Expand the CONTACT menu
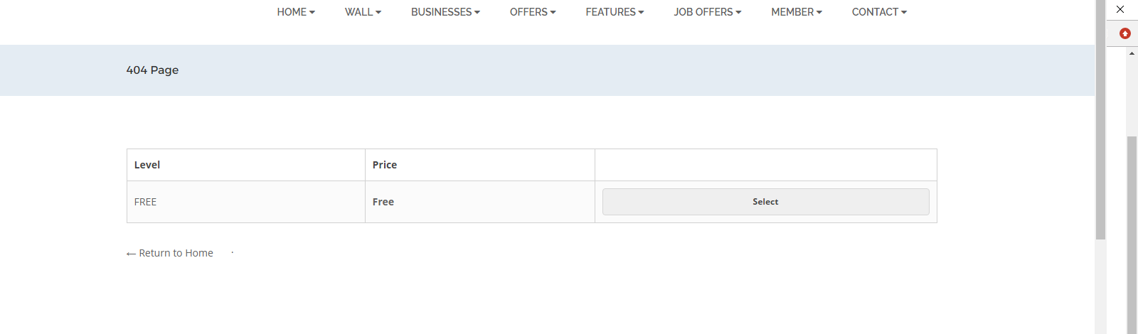Screen dimensions: 1138x334 click(879, 12)
